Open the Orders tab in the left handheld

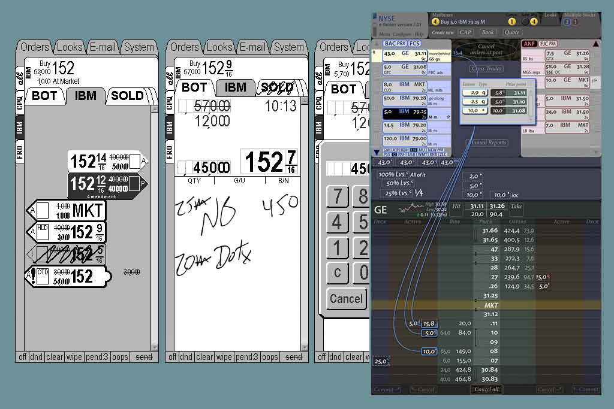pos(34,47)
